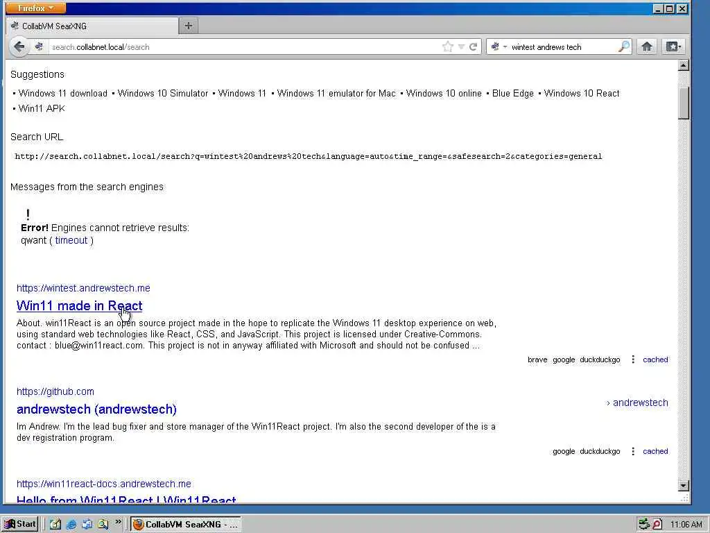Viewport: 710px width, 533px height.
Task: Open the orange Firefox menu button
Action: coord(36,8)
